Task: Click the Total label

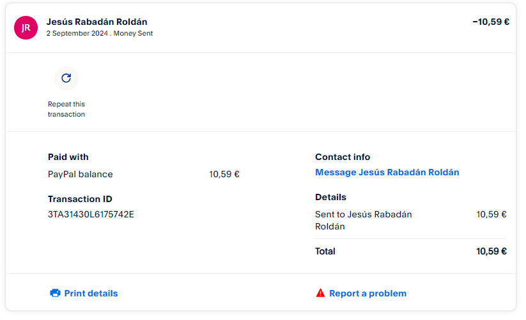Action: [325, 251]
